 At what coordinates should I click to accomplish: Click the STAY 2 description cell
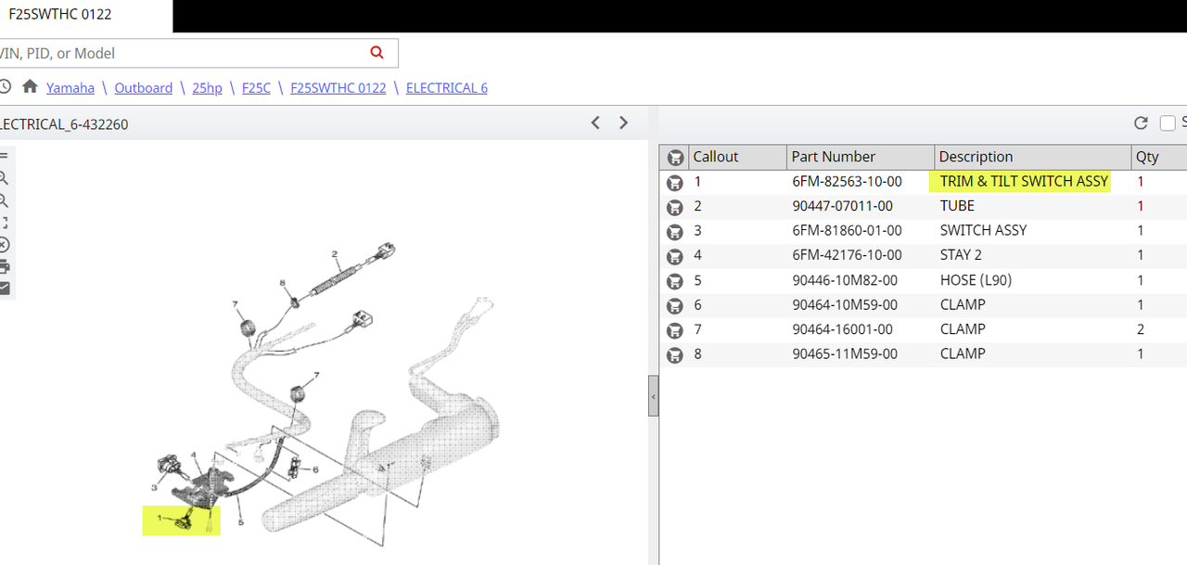click(x=961, y=255)
